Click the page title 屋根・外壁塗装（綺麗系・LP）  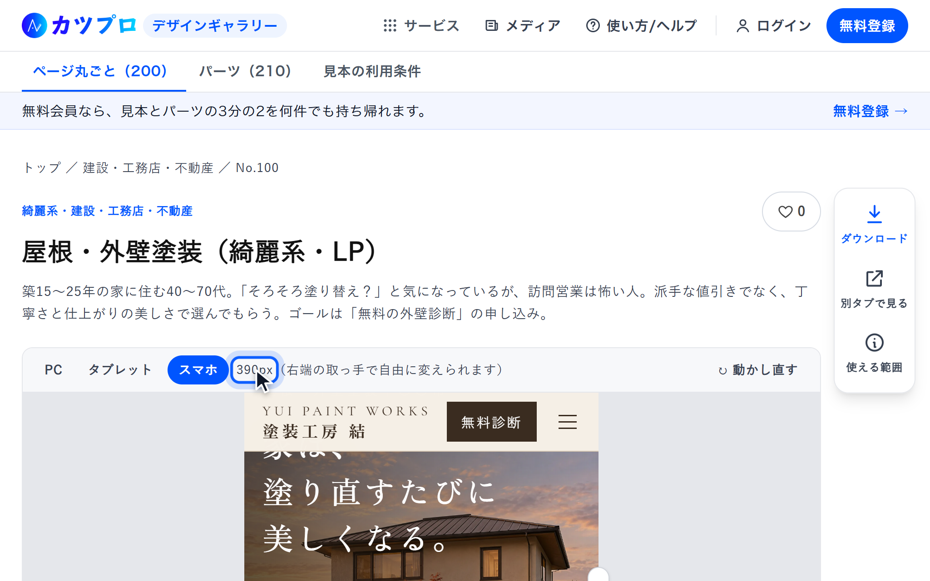[199, 252]
